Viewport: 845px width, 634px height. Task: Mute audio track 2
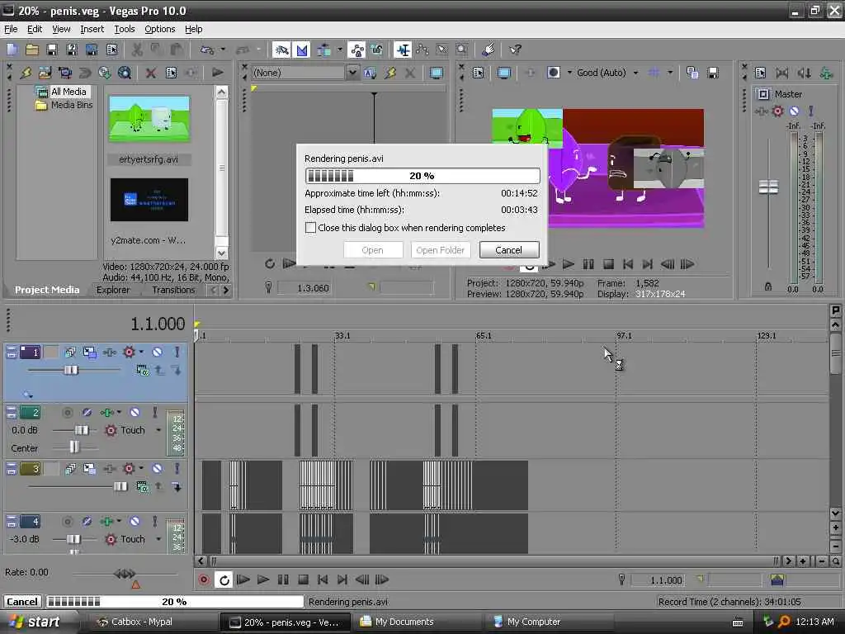point(135,413)
